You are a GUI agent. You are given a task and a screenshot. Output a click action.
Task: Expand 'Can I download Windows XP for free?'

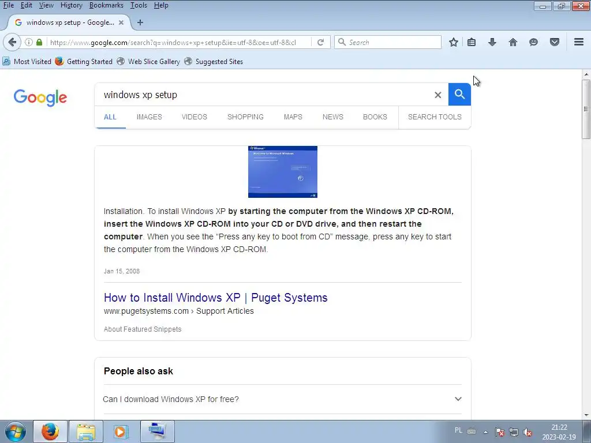pyautogui.click(x=282, y=399)
